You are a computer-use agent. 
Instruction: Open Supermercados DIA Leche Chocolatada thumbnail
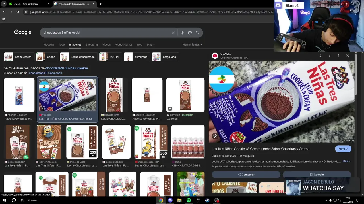coord(151,142)
